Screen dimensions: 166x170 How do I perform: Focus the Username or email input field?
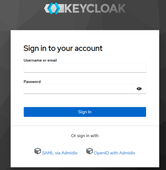[x=85, y=68]
